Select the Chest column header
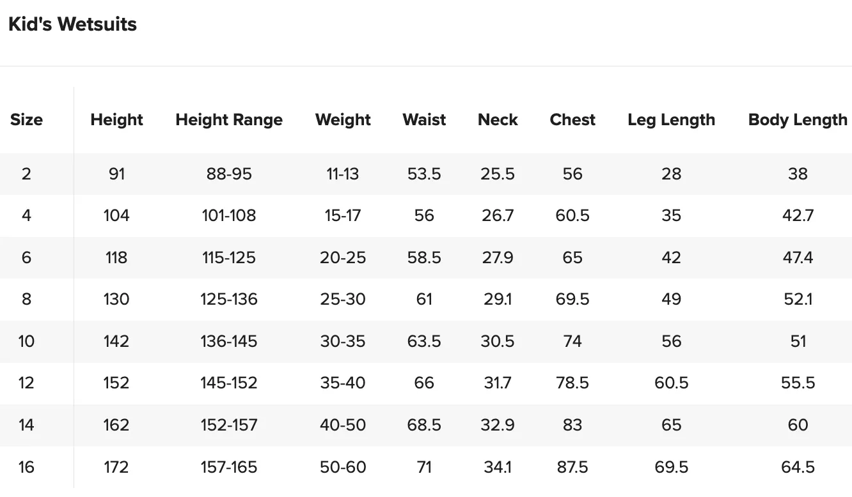This screenshot has height=497, width=852. (x=572, y=119)
